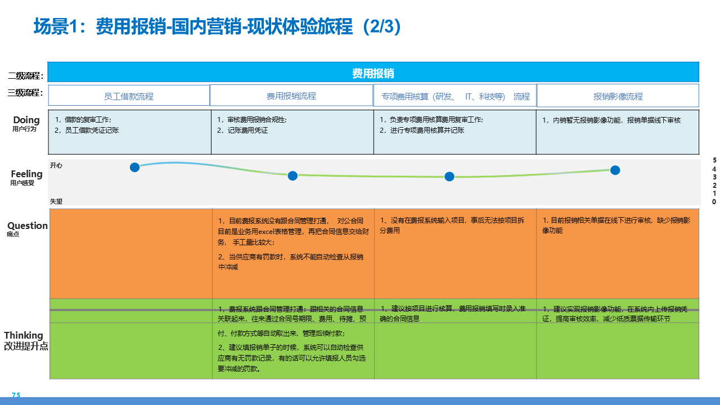The image size is (720, 405).
Task: Click pain point '2、当供应商有罚款时，系统不能自动检查'
Action: coord(290,262)
